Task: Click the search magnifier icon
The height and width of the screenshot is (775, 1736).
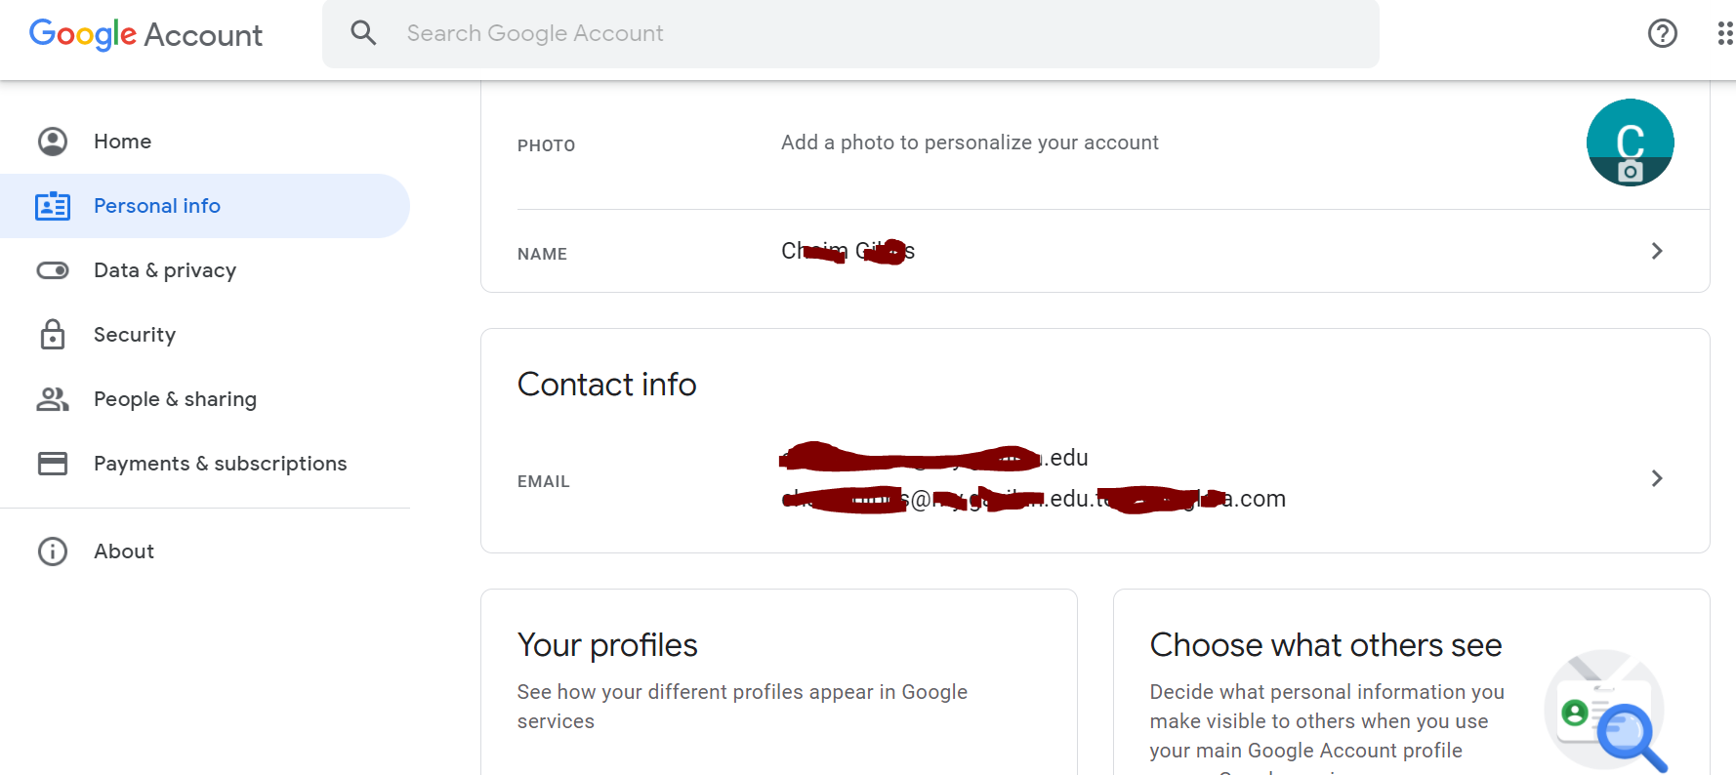Action: (x=363, y=33)
